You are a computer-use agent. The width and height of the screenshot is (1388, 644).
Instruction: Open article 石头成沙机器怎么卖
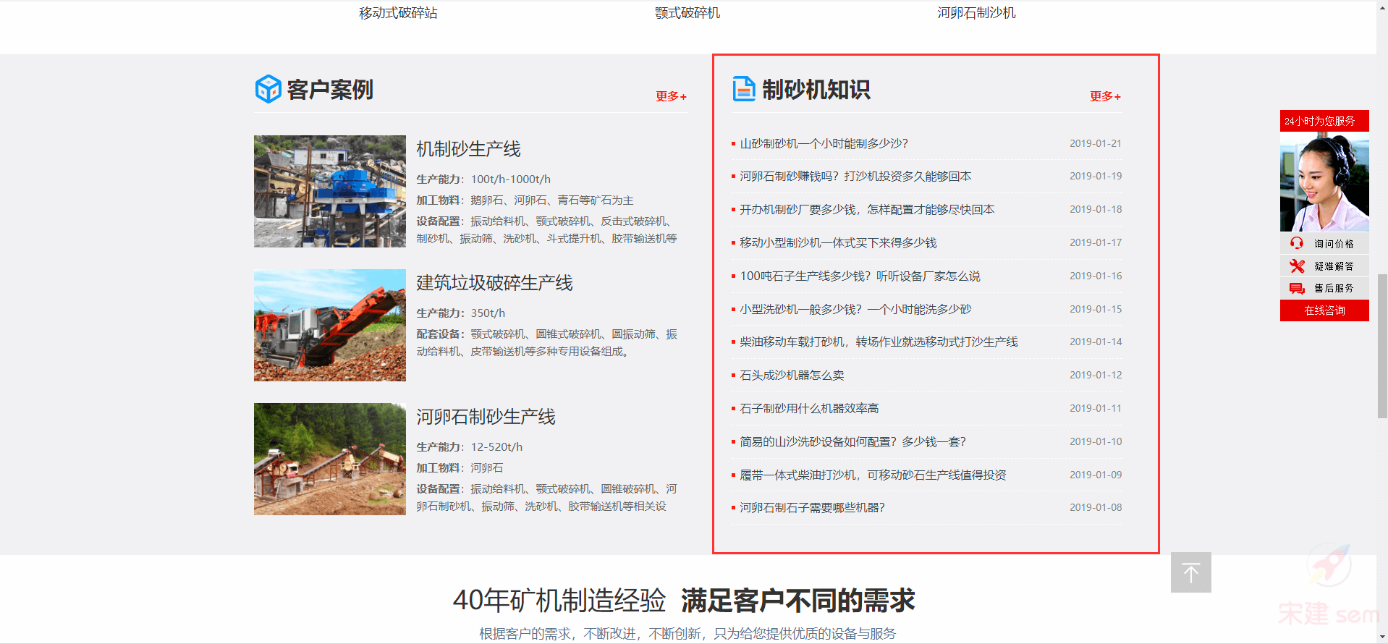792,375
